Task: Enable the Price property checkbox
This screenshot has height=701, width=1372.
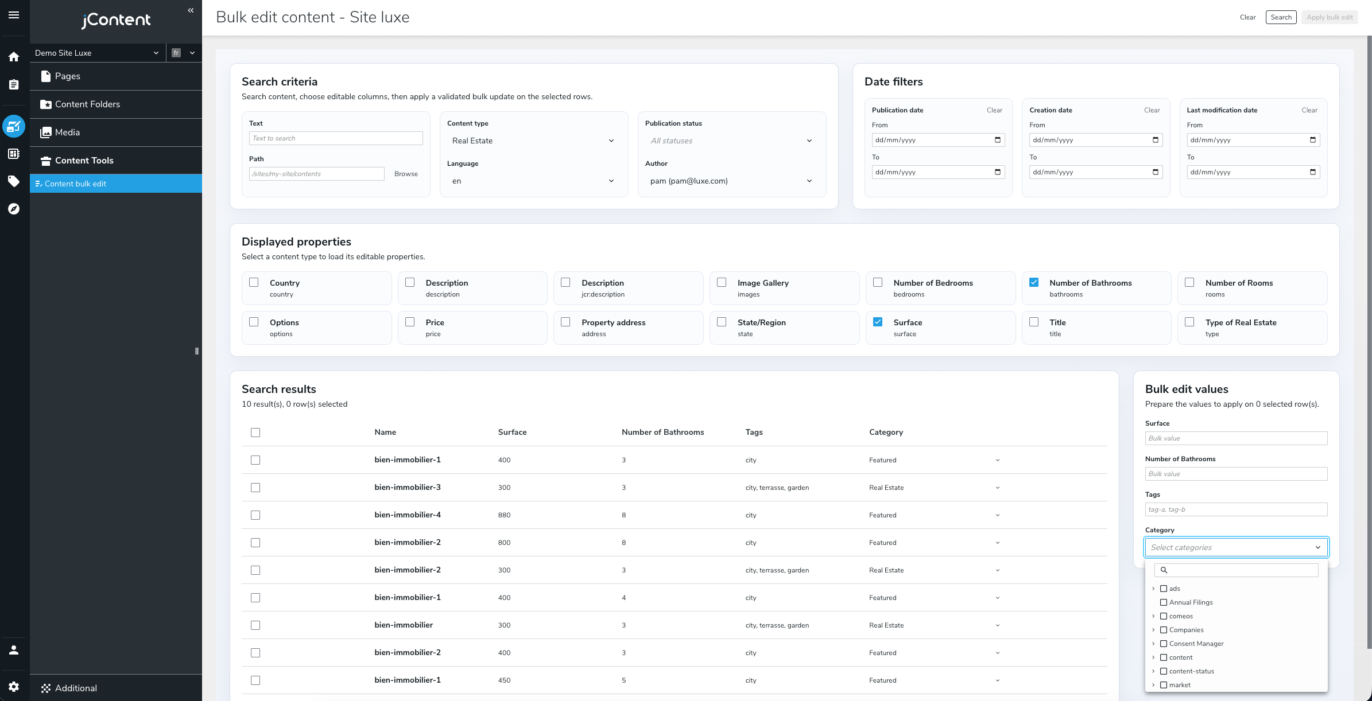Action: pyautogui.click(x=410, y=322)
